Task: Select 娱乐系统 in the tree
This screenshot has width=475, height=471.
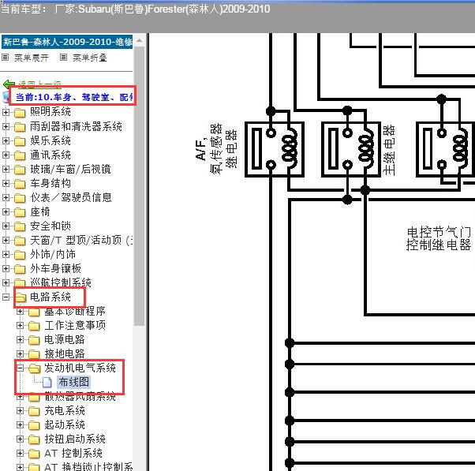Action: pyautogui.click(x=50, y=140)
